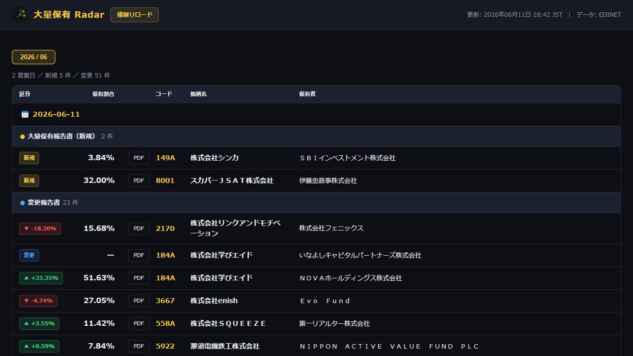Click the 変更報告書 section header
Image resolution: width=633 pixels, height=356 pixels.
coord(316,202)
